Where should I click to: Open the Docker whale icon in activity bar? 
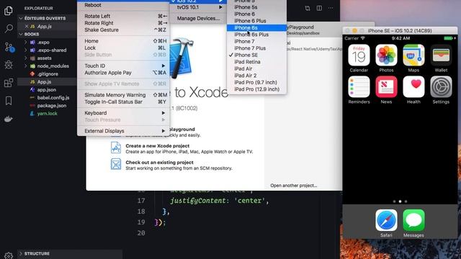(8, 119)
